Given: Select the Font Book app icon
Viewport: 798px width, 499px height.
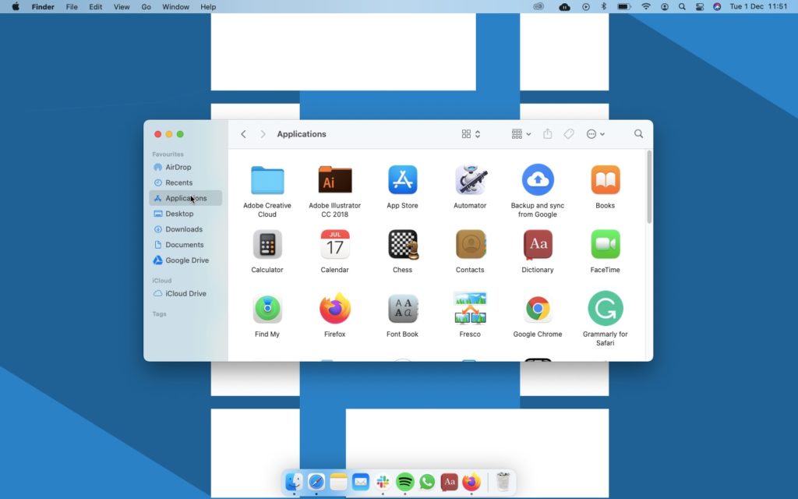Looking at the screenshot, I should pos(403,309).
